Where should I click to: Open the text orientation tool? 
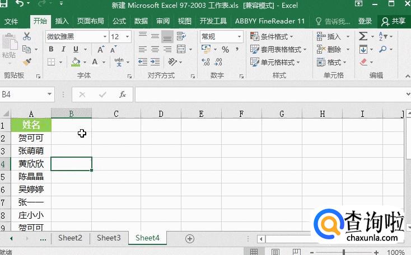pyautogui.click(x=172, y=62)
